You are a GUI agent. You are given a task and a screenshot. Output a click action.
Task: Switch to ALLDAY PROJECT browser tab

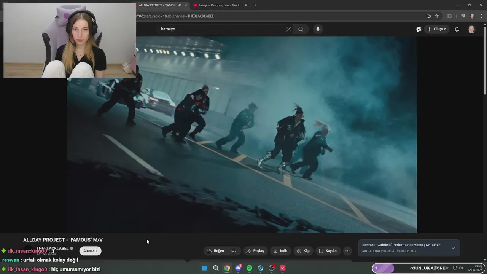[158, 5]
